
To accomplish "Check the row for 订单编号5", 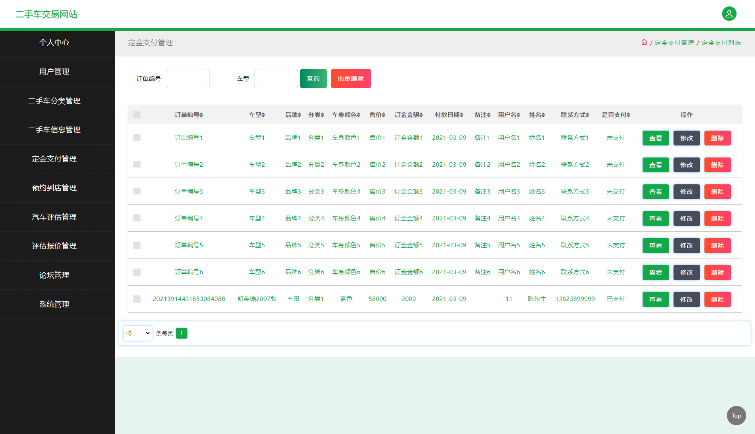I will coord(137,245).
